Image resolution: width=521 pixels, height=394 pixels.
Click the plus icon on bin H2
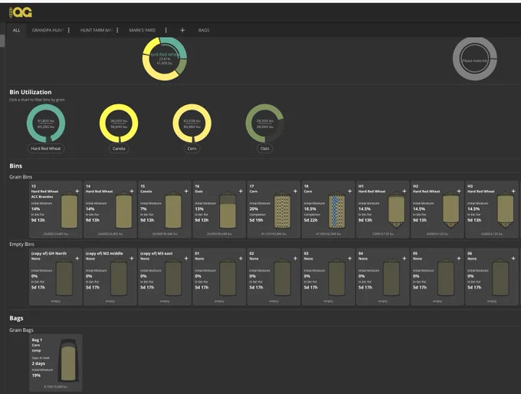(459, 191)
